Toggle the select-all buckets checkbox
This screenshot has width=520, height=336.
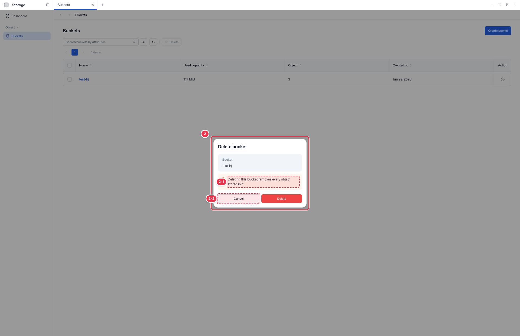point(70,65)
